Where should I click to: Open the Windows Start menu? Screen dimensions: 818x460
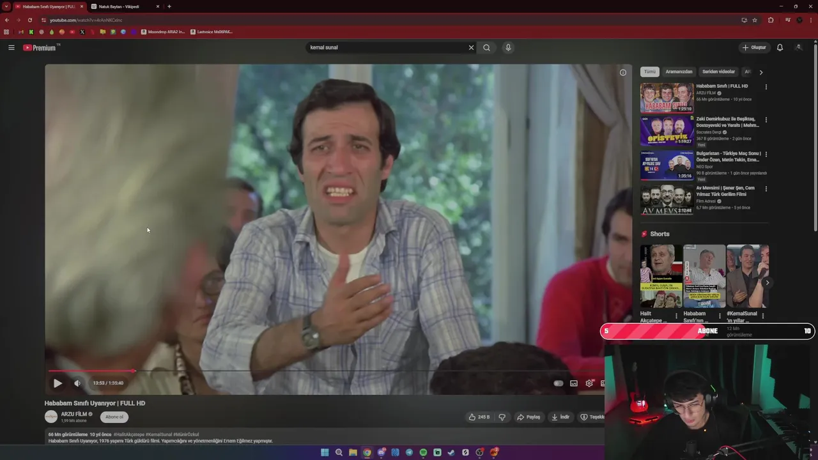point(325,452)
